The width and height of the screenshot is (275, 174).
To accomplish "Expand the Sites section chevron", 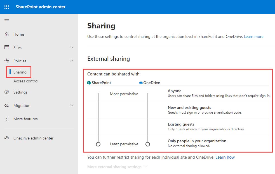I will [72, 48].
